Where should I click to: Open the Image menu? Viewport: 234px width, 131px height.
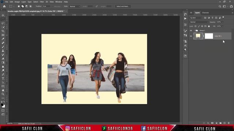click(x=17, y=2)
